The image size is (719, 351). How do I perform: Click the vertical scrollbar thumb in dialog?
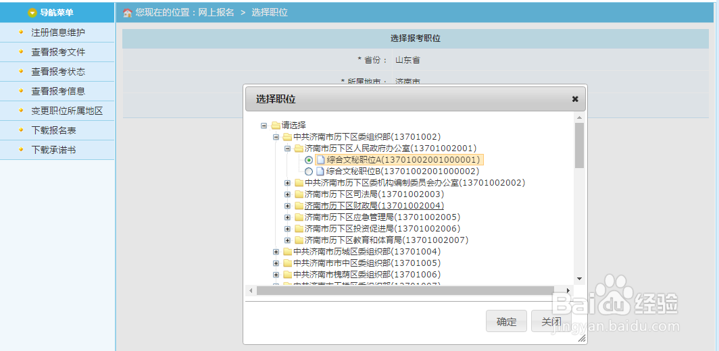pyautogui.click(x=579, y=145)
